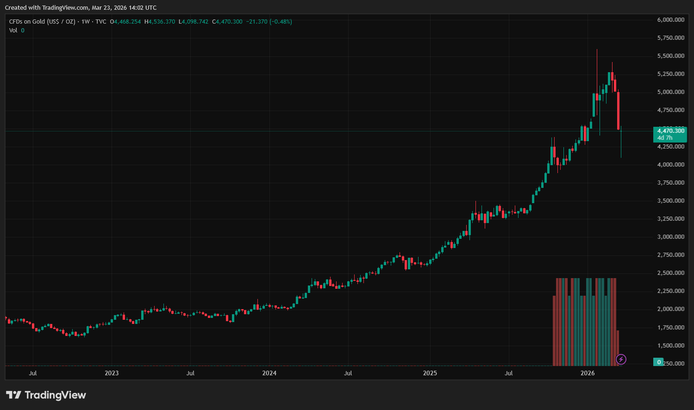Click the 2024 label on the time axis
The image size is (694, 410).
(269, 373)
